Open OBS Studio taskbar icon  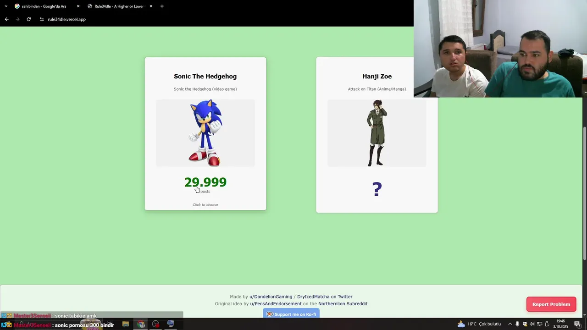pos(156,324)
